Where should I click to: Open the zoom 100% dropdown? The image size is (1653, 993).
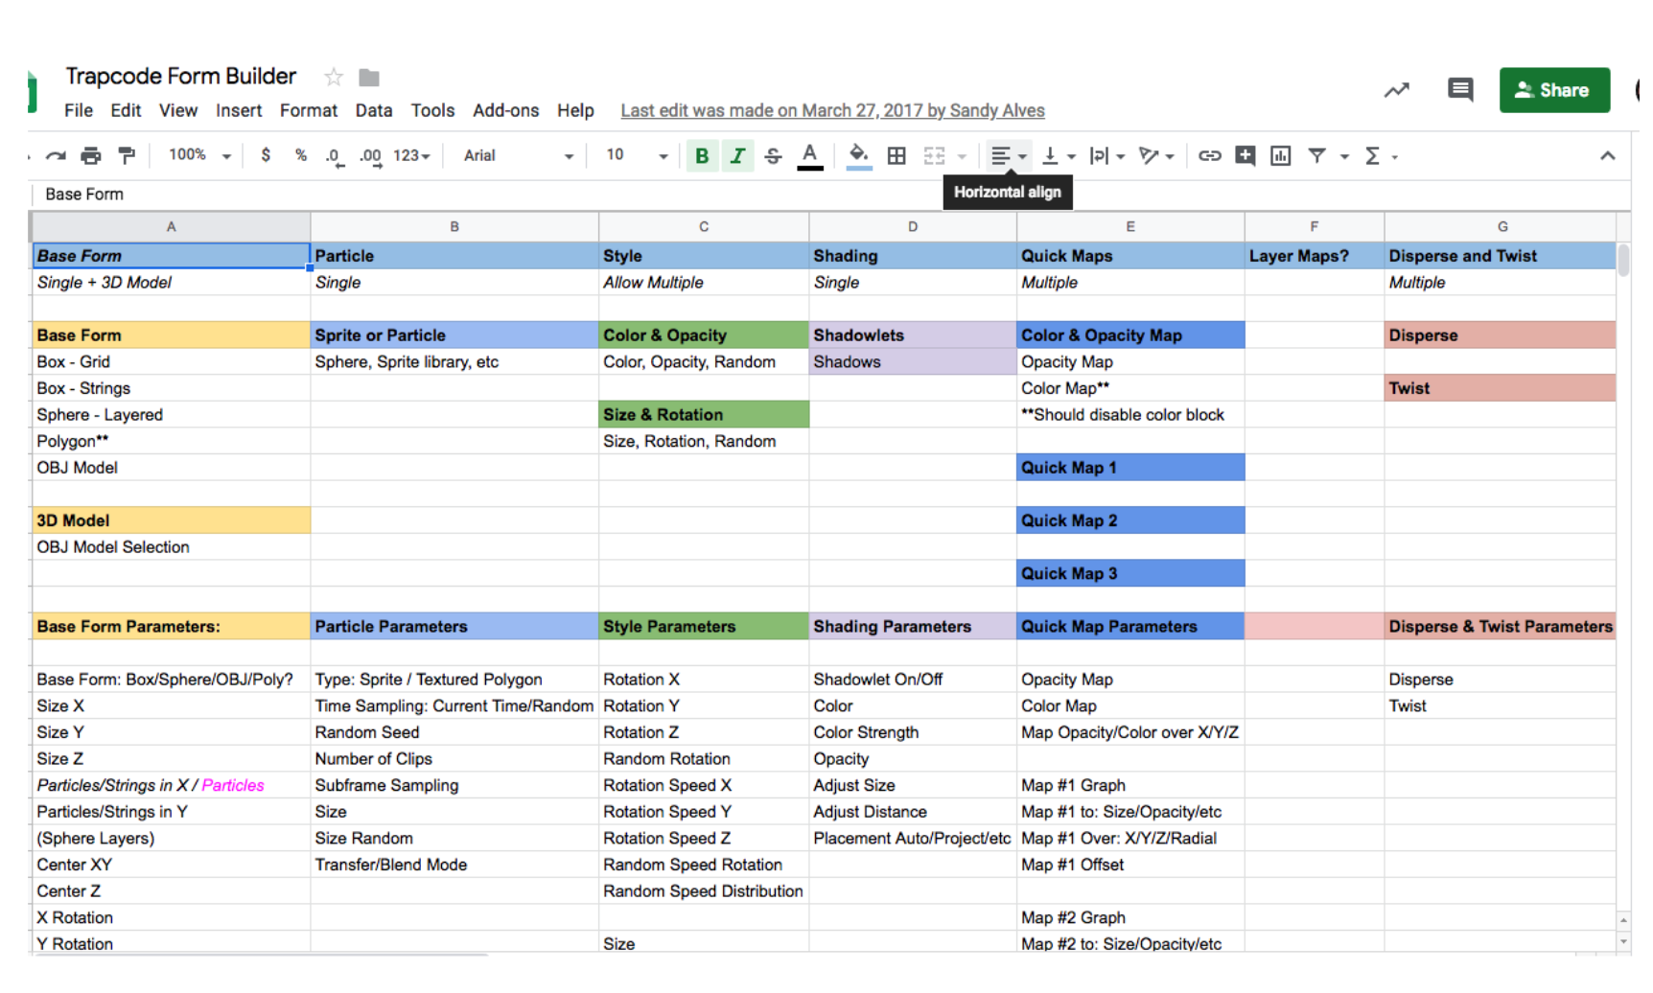pyautogui.click(x=199, y=155)
